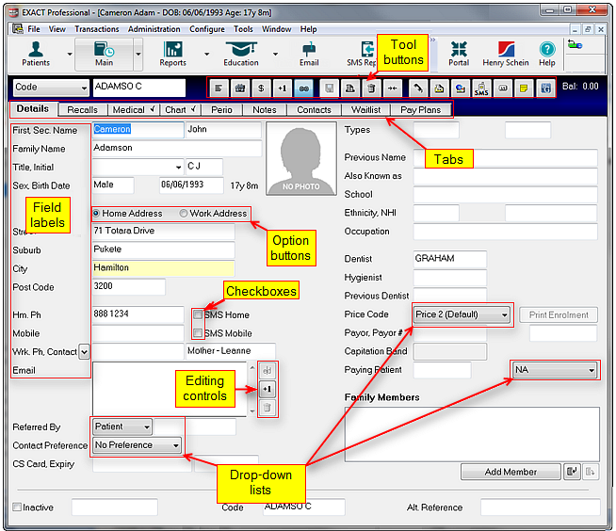Select the Work Address option
This screenshot has width=616, height=531.
pos(213,214)
